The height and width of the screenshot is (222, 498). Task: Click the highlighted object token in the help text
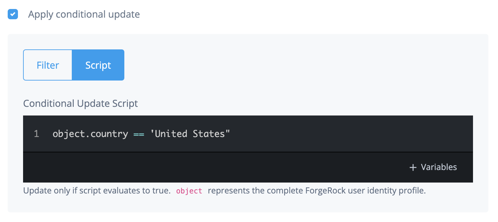(189, 191)
